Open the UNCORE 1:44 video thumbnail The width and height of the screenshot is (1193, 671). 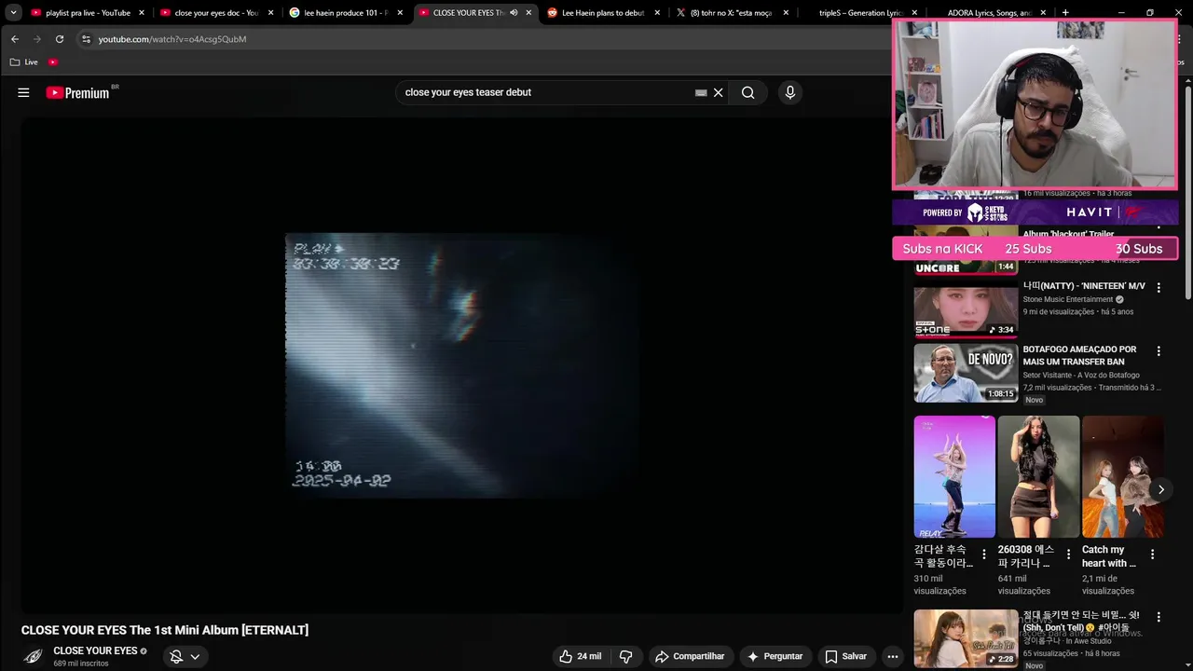pyautogui.click(x=966, y=250)
